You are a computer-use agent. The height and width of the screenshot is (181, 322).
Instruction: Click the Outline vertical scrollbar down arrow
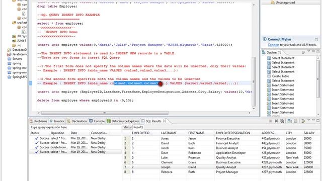click(x=318, y=114)
